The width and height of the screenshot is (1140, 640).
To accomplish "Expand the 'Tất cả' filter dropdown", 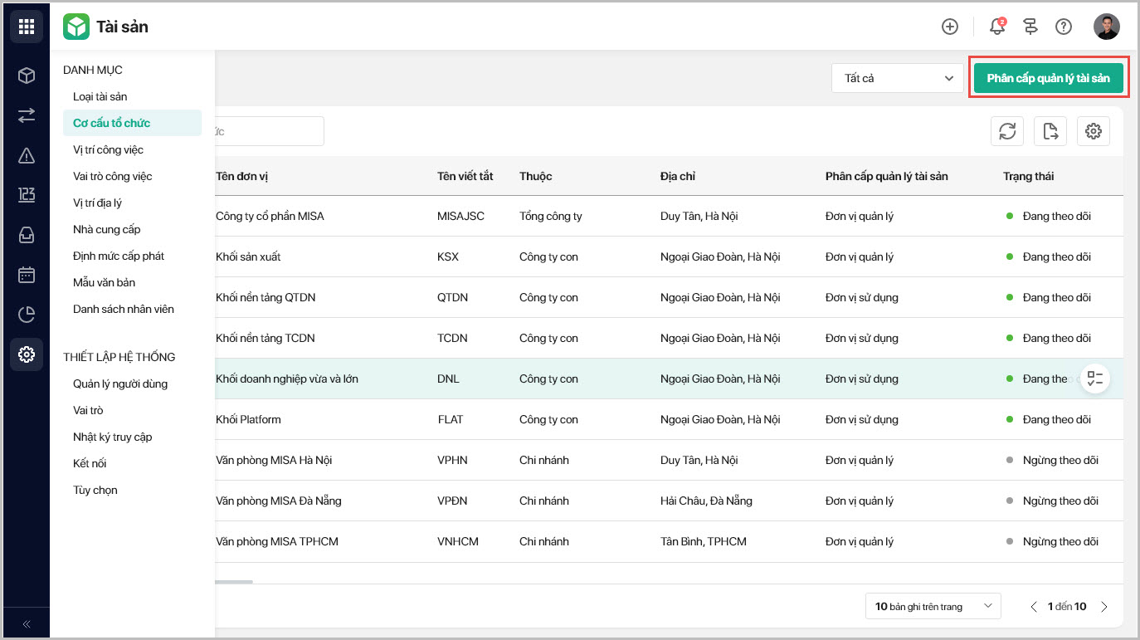I will point(897,78).
